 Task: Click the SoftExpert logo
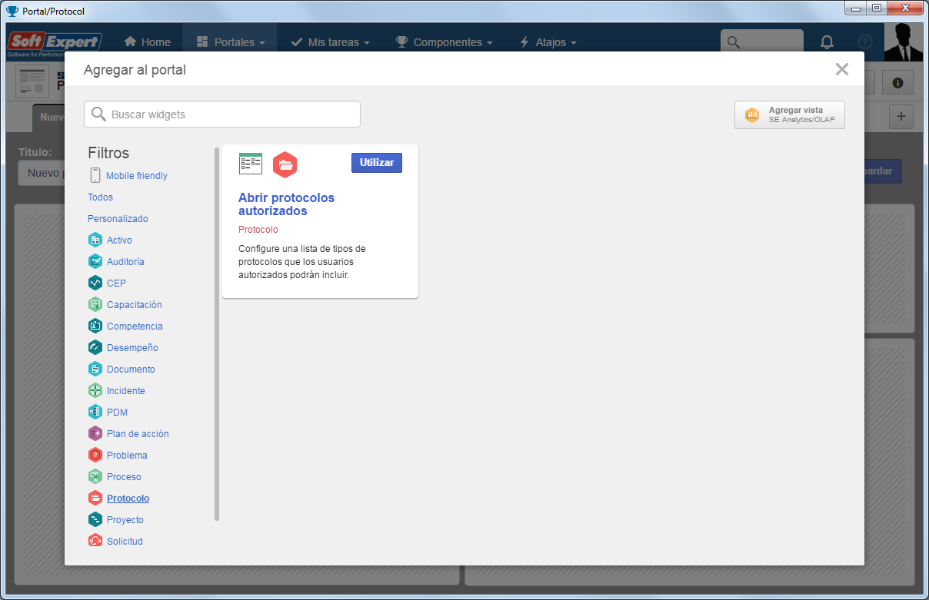point(55,44)
